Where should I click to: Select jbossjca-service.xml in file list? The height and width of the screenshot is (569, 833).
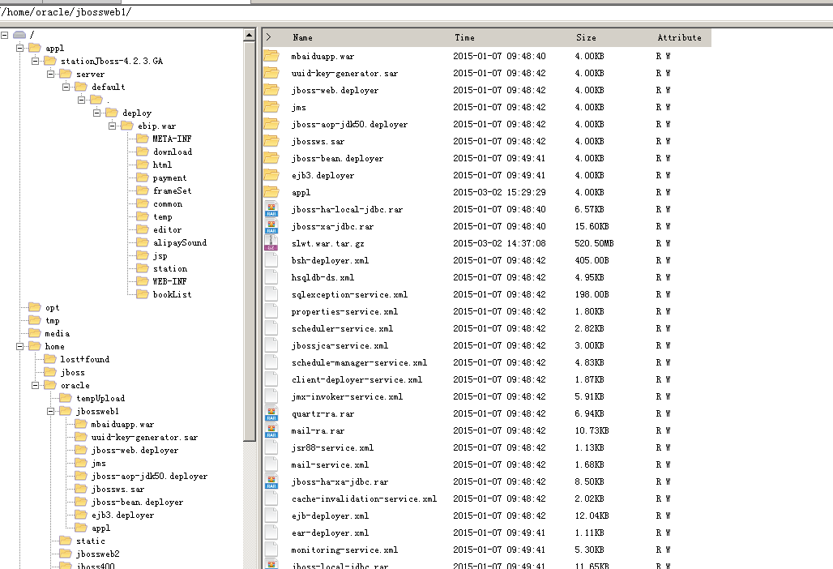click(340, 345)
